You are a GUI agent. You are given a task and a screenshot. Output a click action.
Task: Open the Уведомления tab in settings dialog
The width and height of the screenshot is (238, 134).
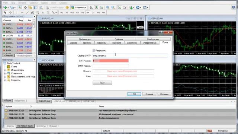pyautogui.click(x=149, y=43)
